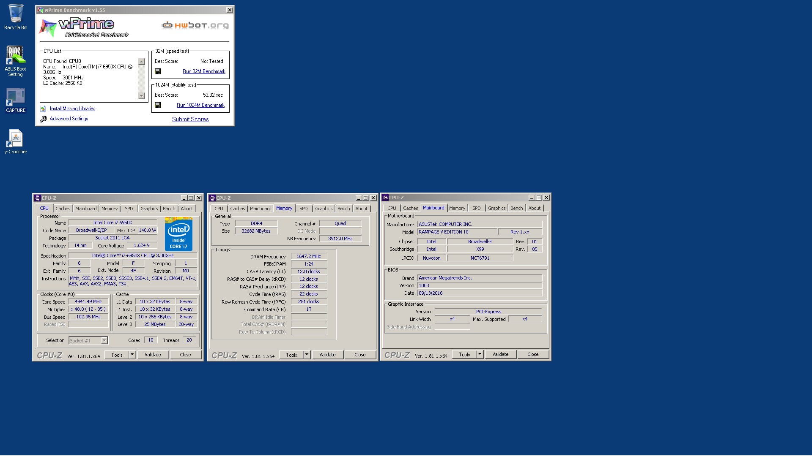Click the Multiplier x 48.0 value
Viewport: 812px width, 456px height.
(88, 309)
